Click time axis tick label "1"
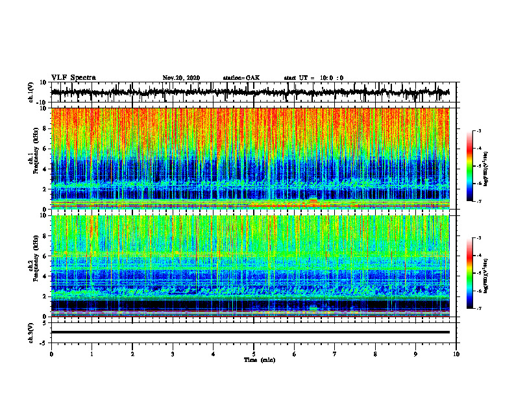This screenshot has height=397, width=514. [92, 354]
